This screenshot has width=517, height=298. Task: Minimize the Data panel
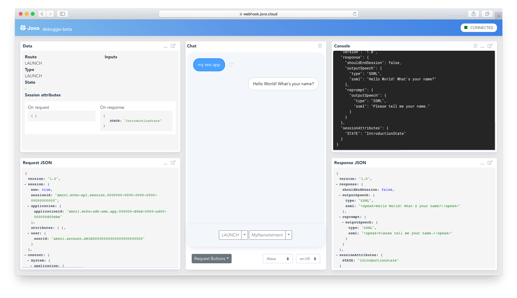click(x=166, y=46)
